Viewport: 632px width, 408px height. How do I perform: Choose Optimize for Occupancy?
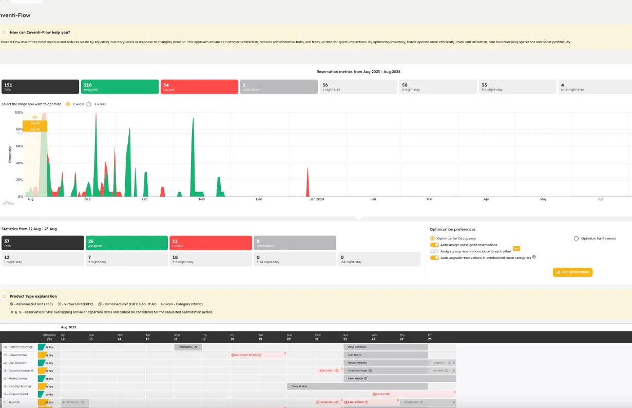point(432,238)
